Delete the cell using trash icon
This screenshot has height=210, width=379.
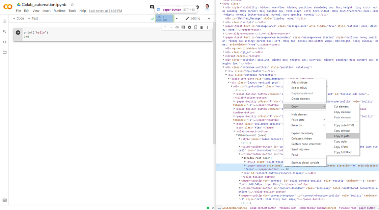(x=201, y=27)
